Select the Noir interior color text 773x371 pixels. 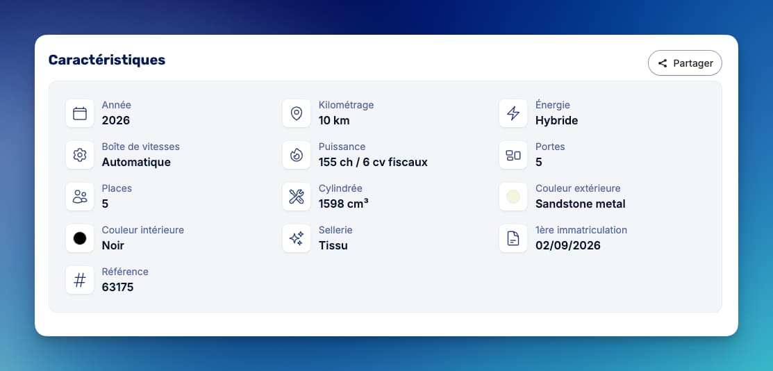[x=113, y=245]
